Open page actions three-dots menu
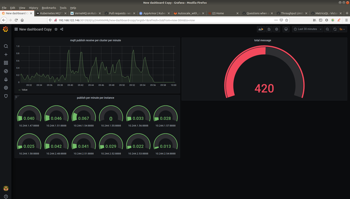The image size is (350, 199). 276,20
